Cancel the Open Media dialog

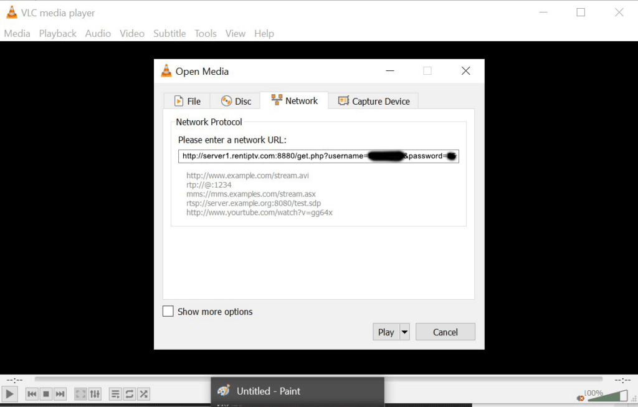[445, 332]
